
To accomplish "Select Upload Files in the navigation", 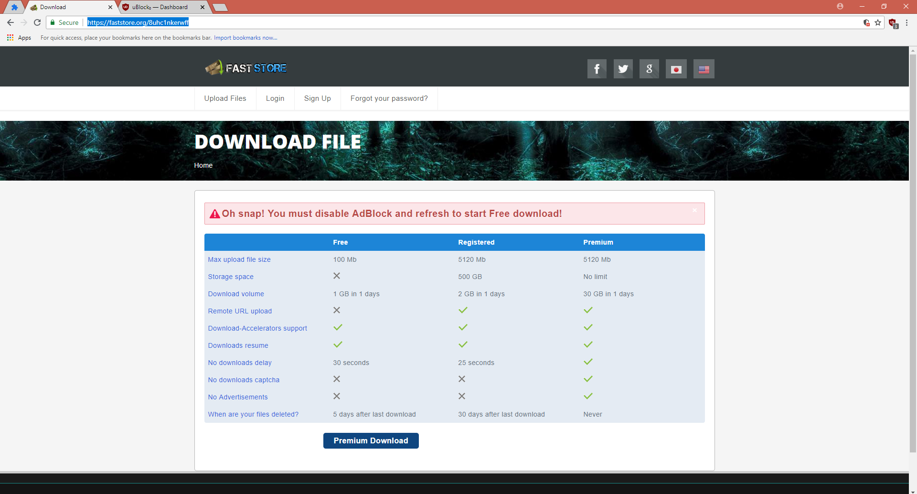I will [225, 98].
